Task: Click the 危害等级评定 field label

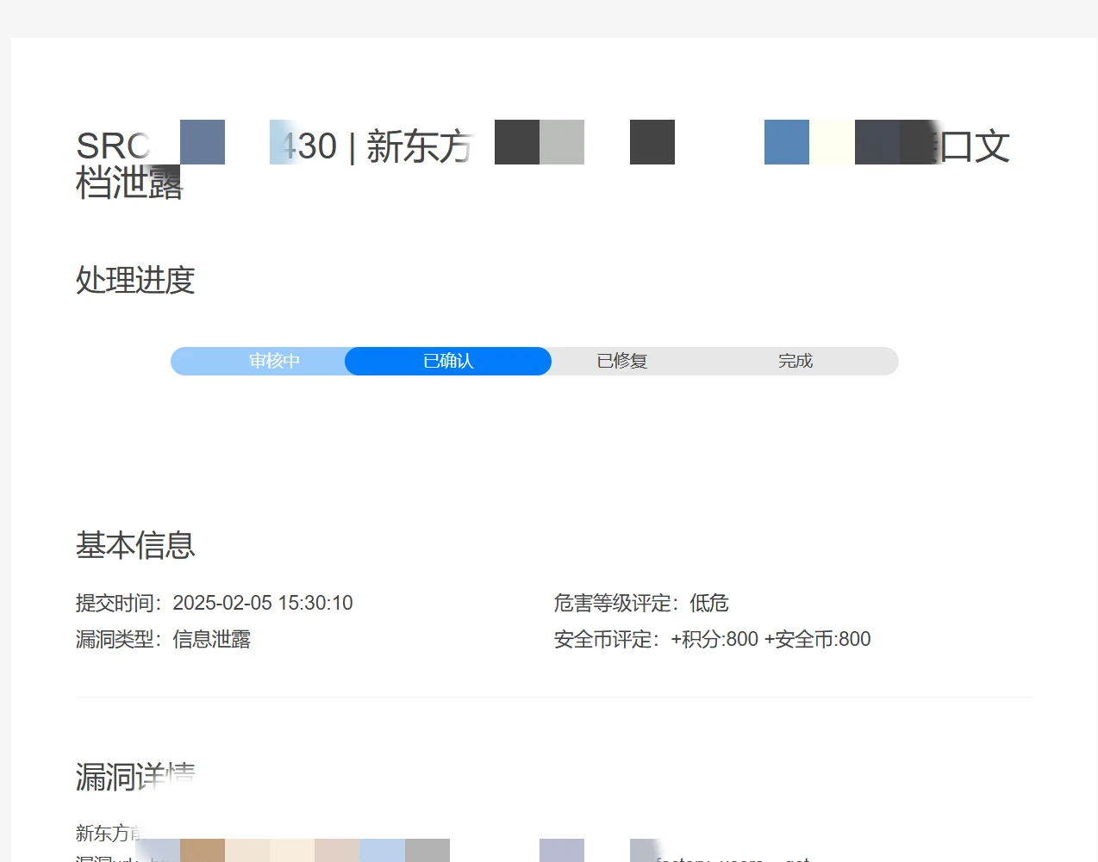Action: [x=614, y=603]
